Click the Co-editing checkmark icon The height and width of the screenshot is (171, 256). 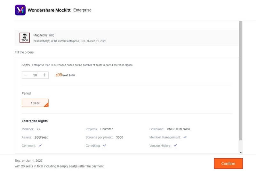pyautogui.click(x=105, y=145)
